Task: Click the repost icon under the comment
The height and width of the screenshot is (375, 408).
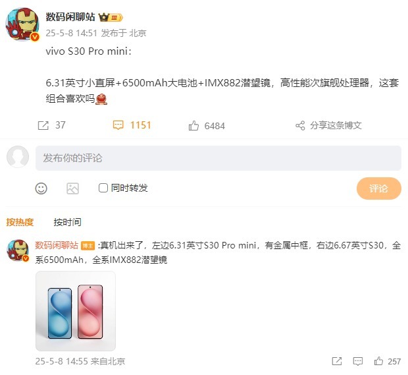Action: coord(337,361)
